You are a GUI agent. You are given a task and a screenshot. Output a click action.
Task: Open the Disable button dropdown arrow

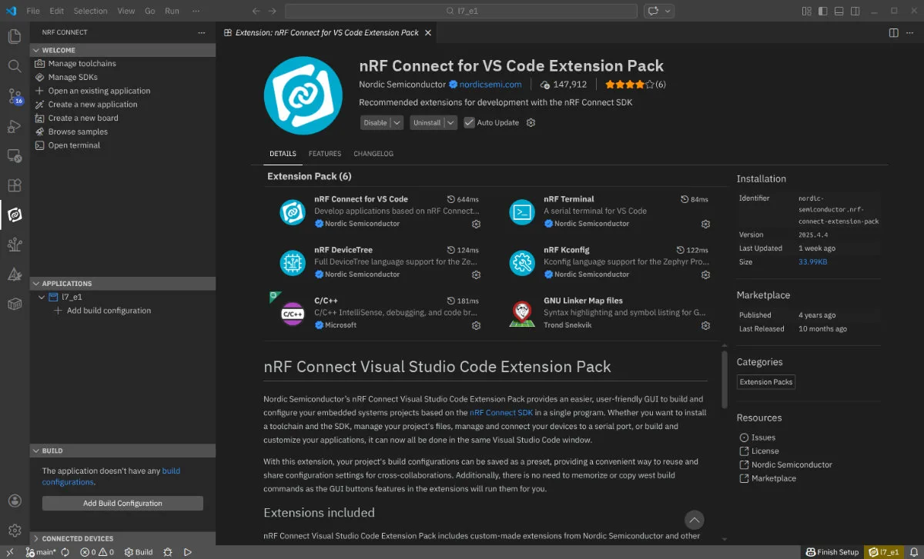(x=397, y=123)
